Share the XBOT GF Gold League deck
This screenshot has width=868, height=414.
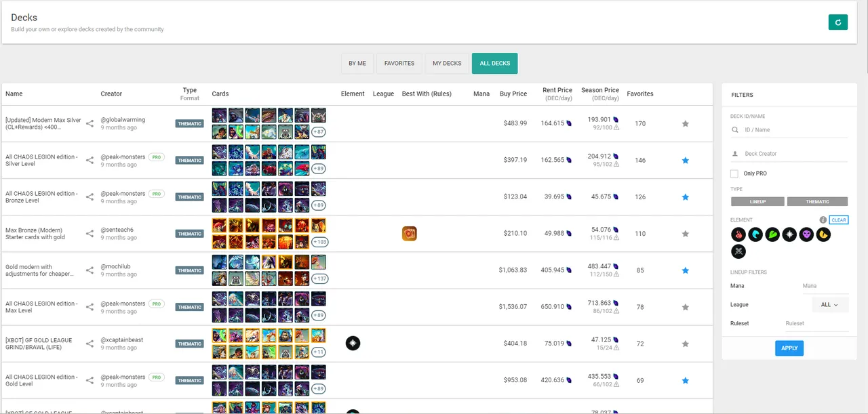click(90, 344)
